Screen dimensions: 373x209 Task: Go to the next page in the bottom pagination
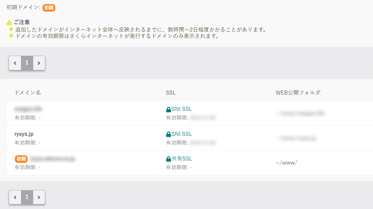[39, 197]
